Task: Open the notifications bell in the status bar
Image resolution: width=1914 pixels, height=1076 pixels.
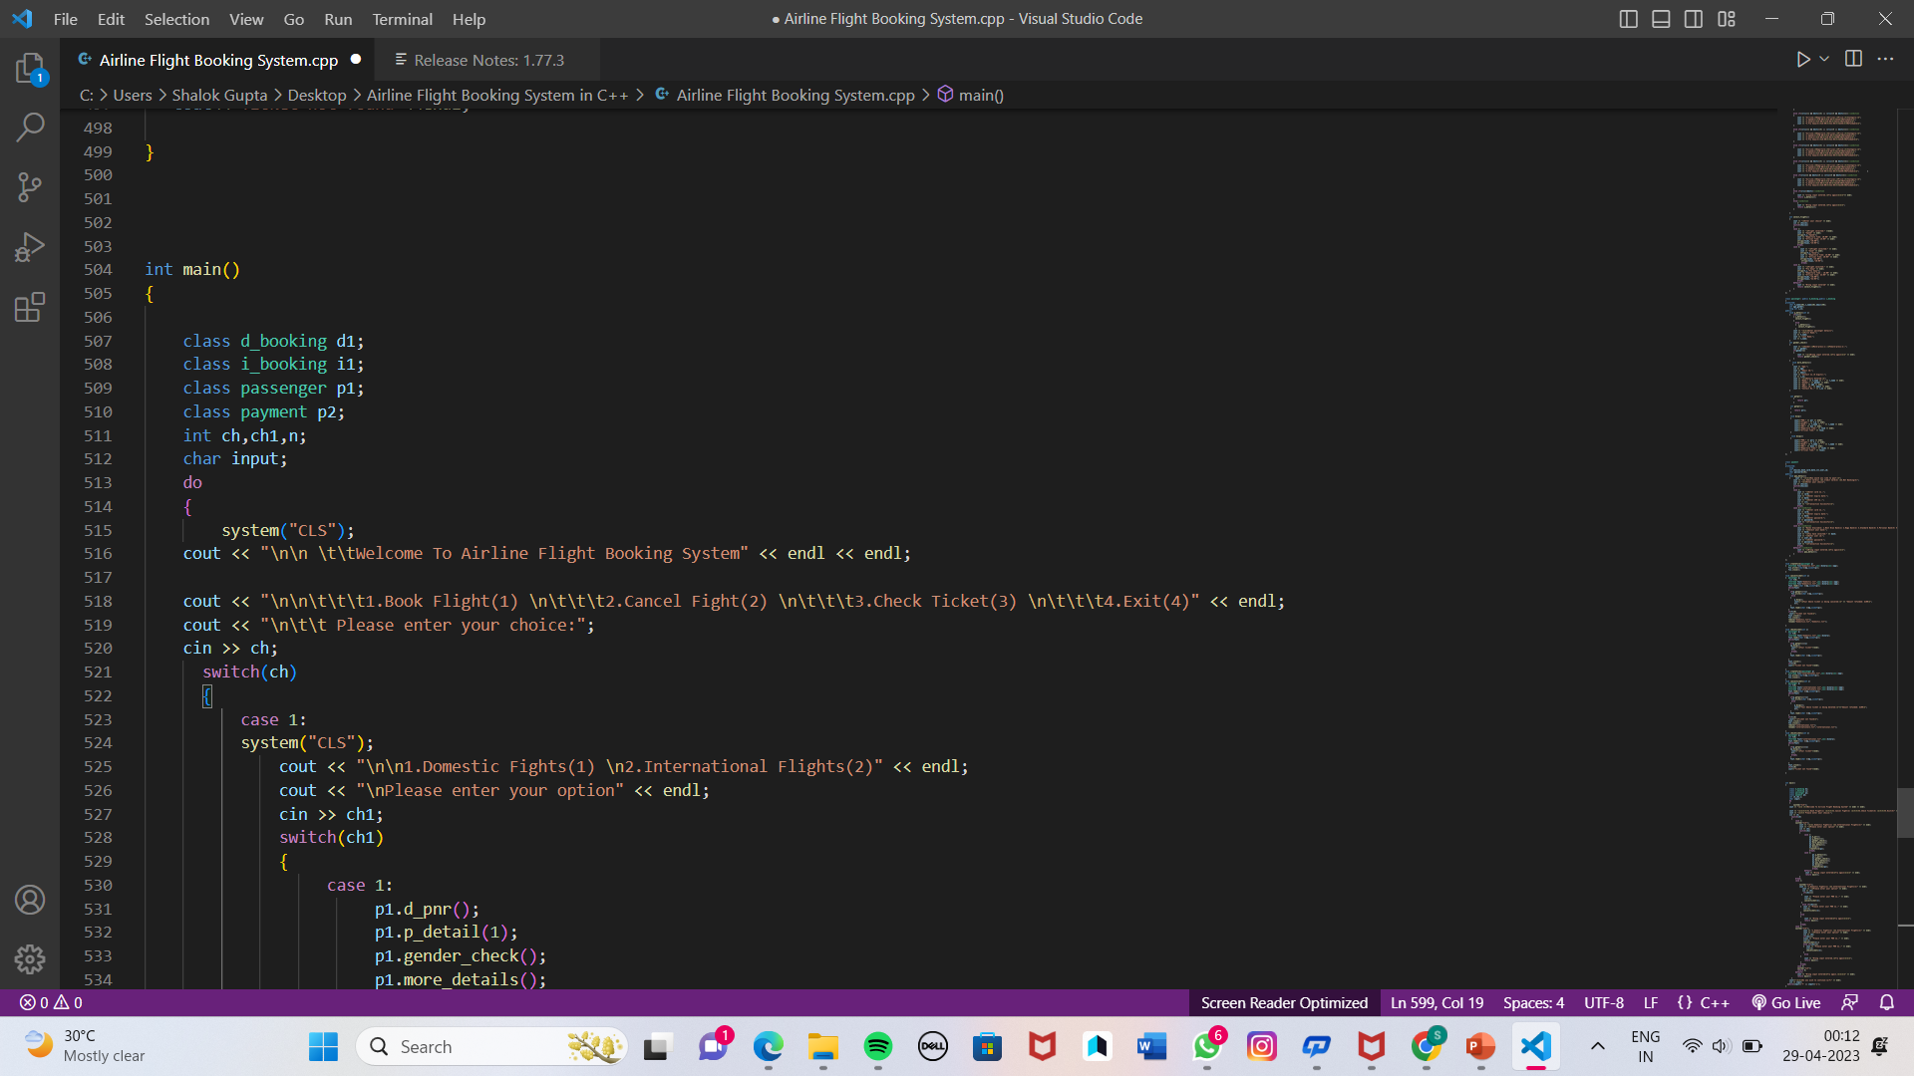Action: 1886,1002
